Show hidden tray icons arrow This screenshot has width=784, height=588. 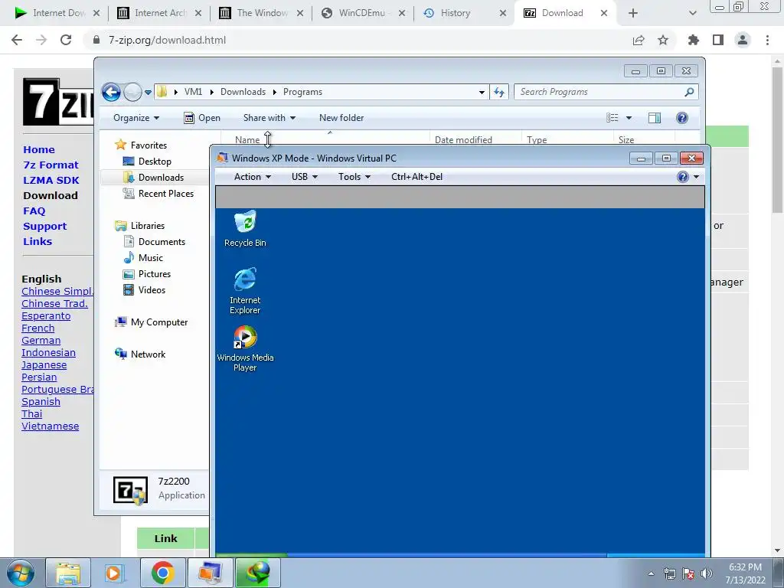(x=651, y=574)
